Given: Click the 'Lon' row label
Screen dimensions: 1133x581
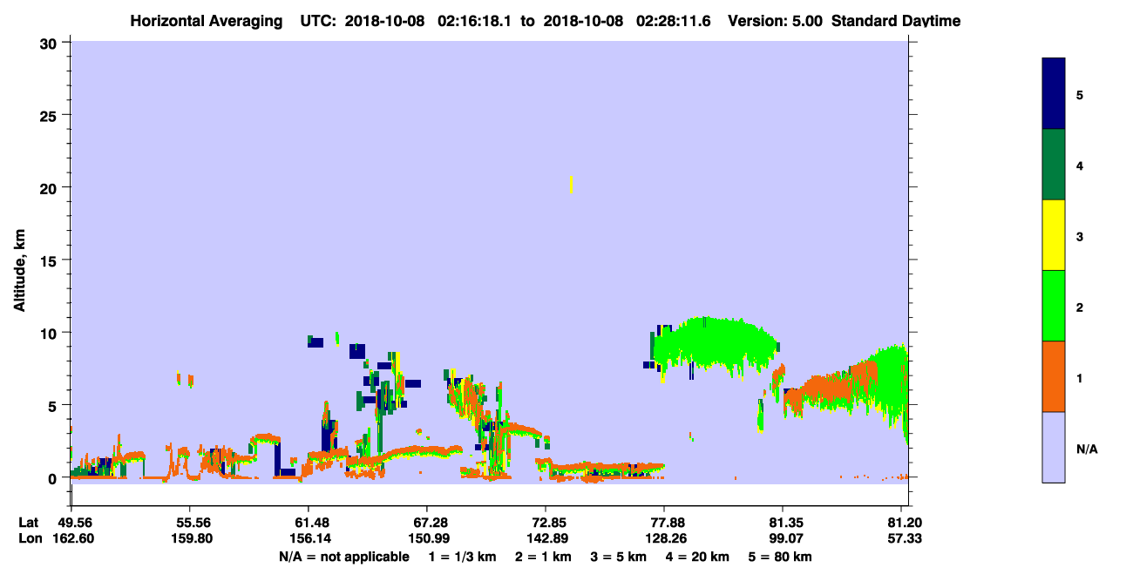Looking at the screenshot, I should click(30, 538).
